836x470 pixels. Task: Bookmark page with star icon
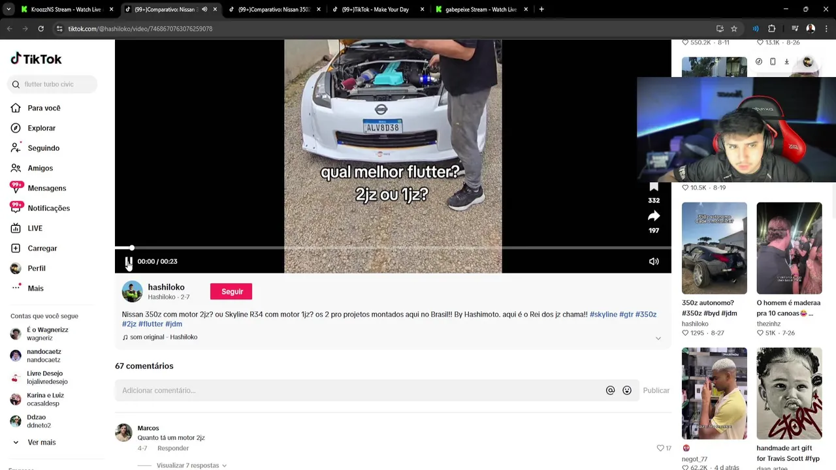[x=734, y=29]
